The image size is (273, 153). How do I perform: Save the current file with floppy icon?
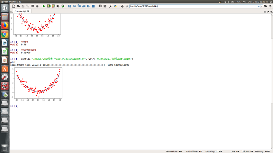point(23,6)
